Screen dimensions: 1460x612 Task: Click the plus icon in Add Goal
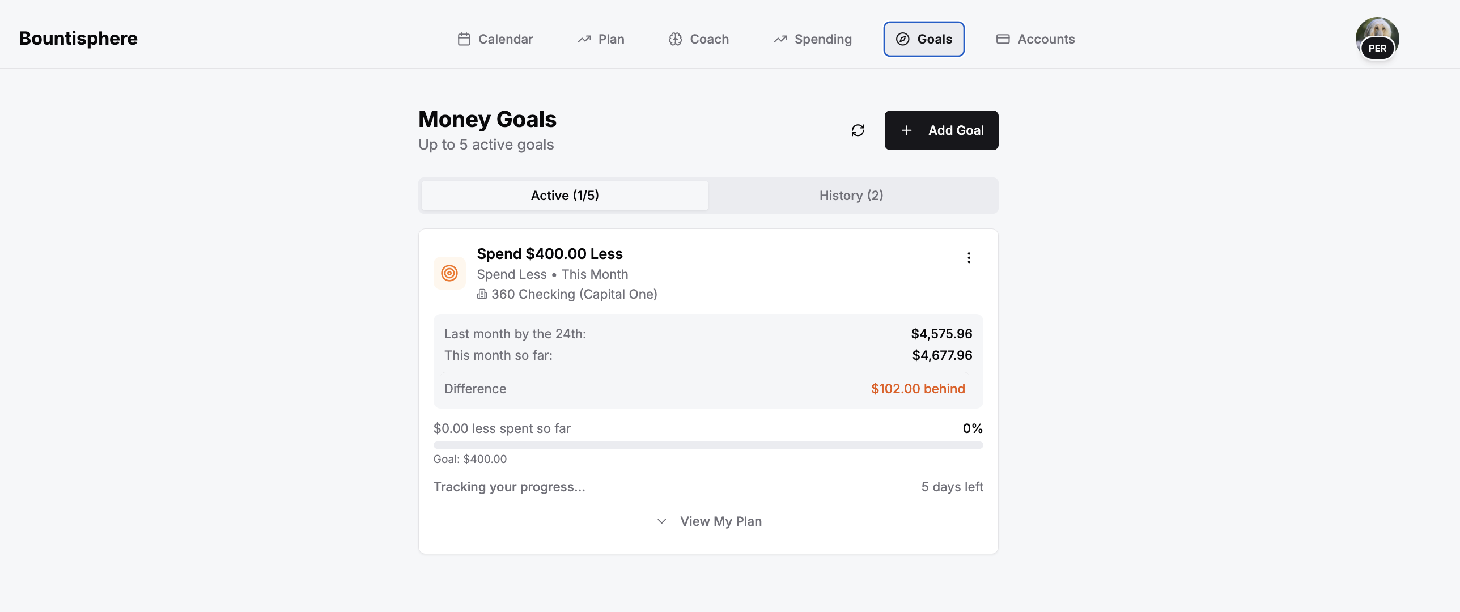pyautogui.click(x=906, y=130)
